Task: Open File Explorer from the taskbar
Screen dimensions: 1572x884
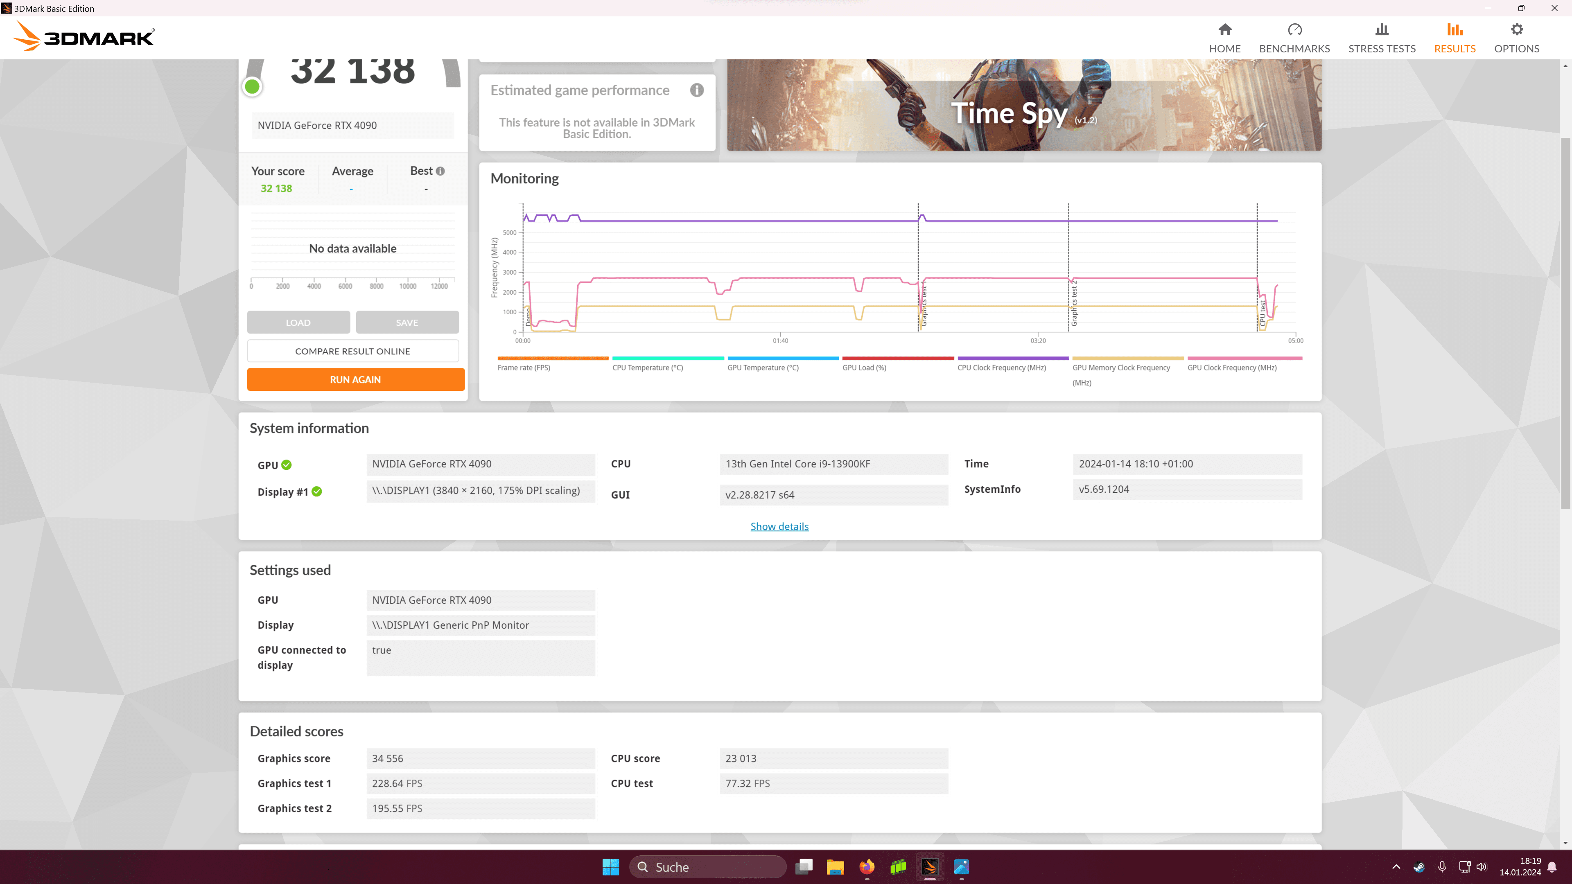Action: tap(835, 867)
